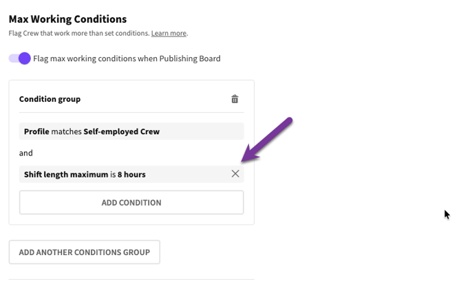Image resolution: width=461 pixels, height=295 pixels.
Task: Toggle Flag max working conditions switch
Action: click(20, 58)
